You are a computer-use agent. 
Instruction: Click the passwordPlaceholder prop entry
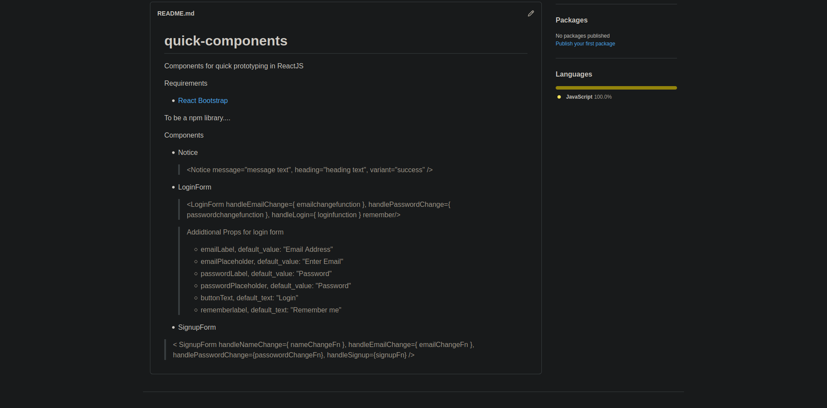276,286
